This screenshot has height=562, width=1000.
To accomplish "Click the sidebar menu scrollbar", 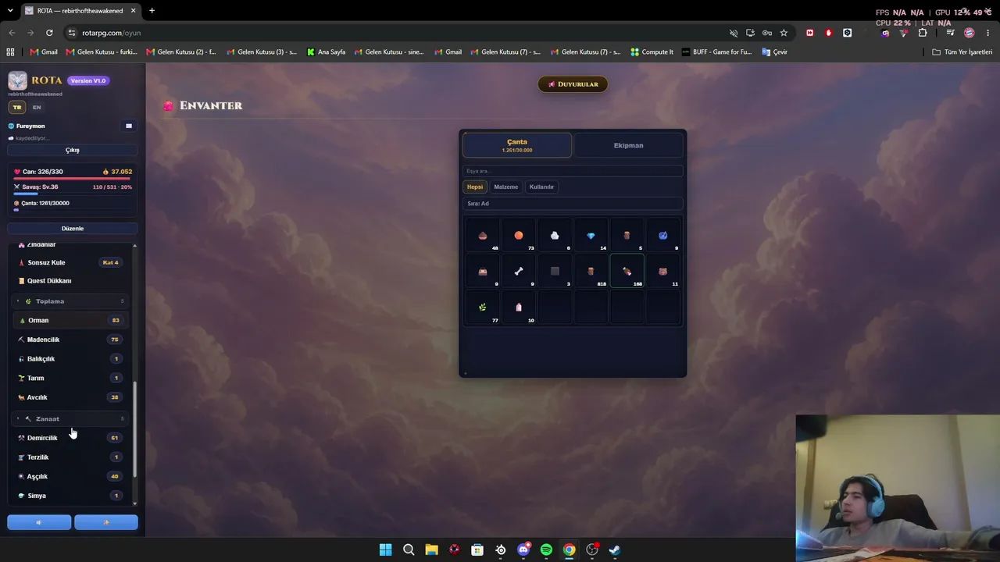I will tap(135, 429).
